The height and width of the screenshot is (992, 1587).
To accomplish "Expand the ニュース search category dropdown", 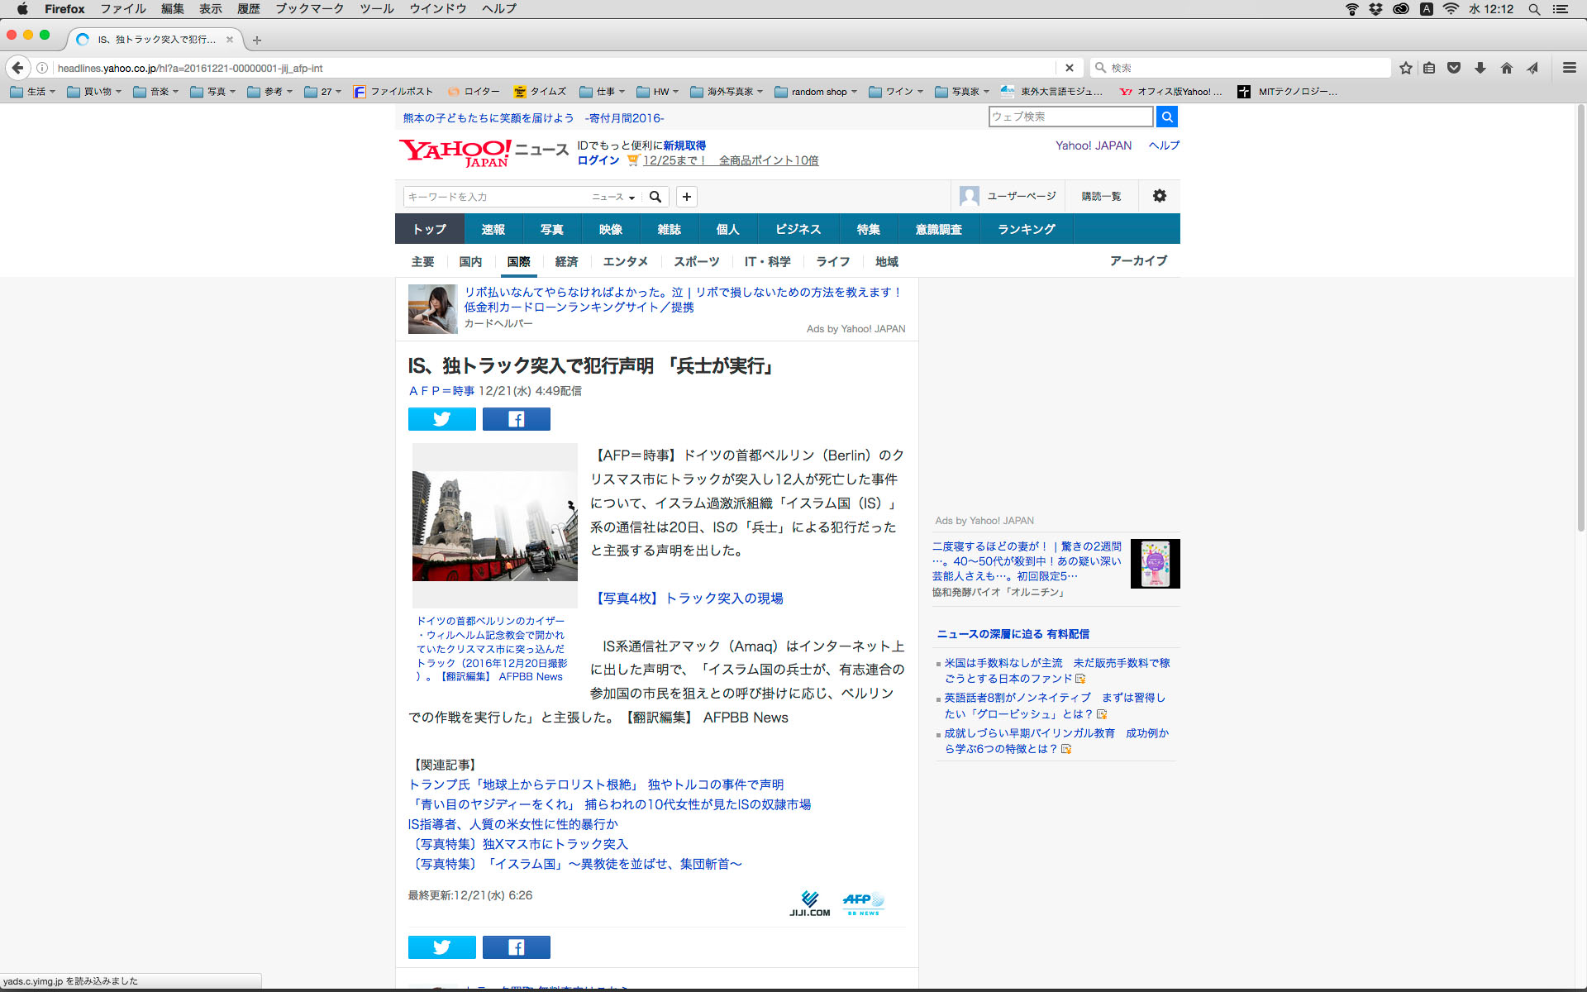I will coord(613,197).
